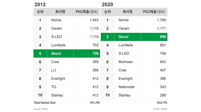Click the Source: Omdia footnote
The width and height of the screenshot is (201, 112).
point(41,109)
